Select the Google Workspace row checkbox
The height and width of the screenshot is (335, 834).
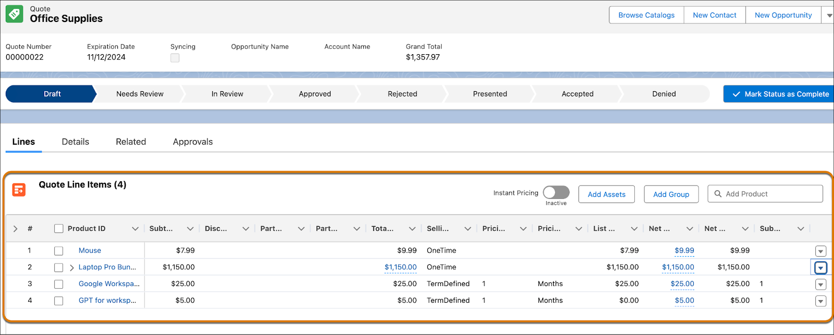[59, 284]
